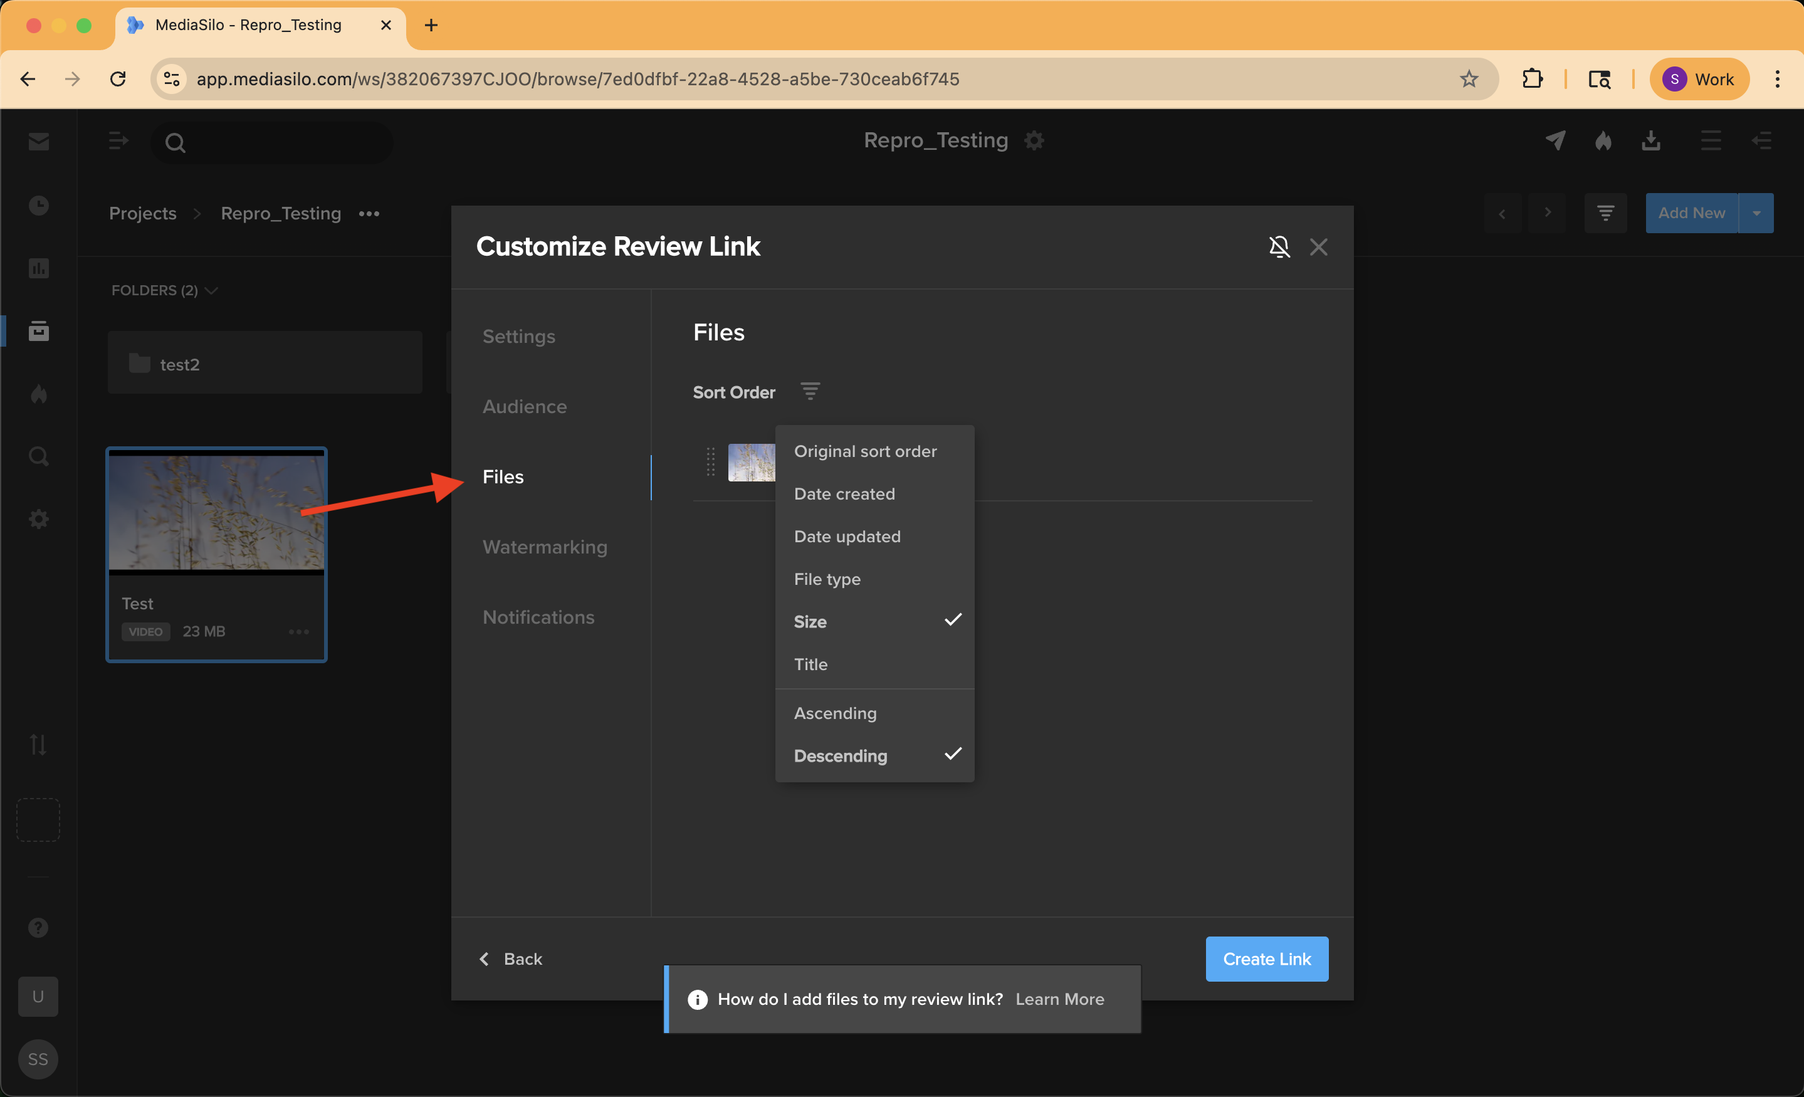Click the search magnifier in the left sidebar
This screenshot has height=1097, width=1804.
pos(38,456)
